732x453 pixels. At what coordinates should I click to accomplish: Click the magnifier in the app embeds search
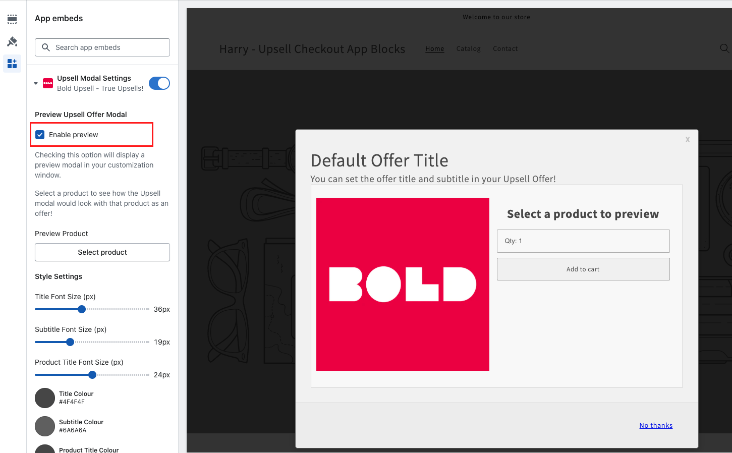click(x=46, y=47)
